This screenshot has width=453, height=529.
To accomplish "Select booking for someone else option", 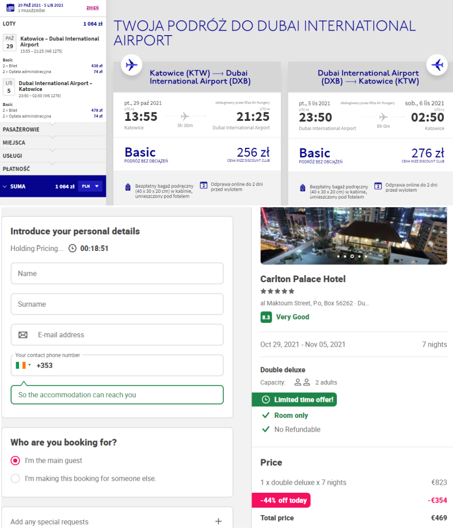I will click(16, 478).
